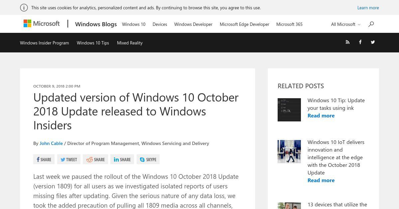The height and width of the screenshot is (209, 399).
Task: Click the cookie notice info icon
Action: [24, 8]
